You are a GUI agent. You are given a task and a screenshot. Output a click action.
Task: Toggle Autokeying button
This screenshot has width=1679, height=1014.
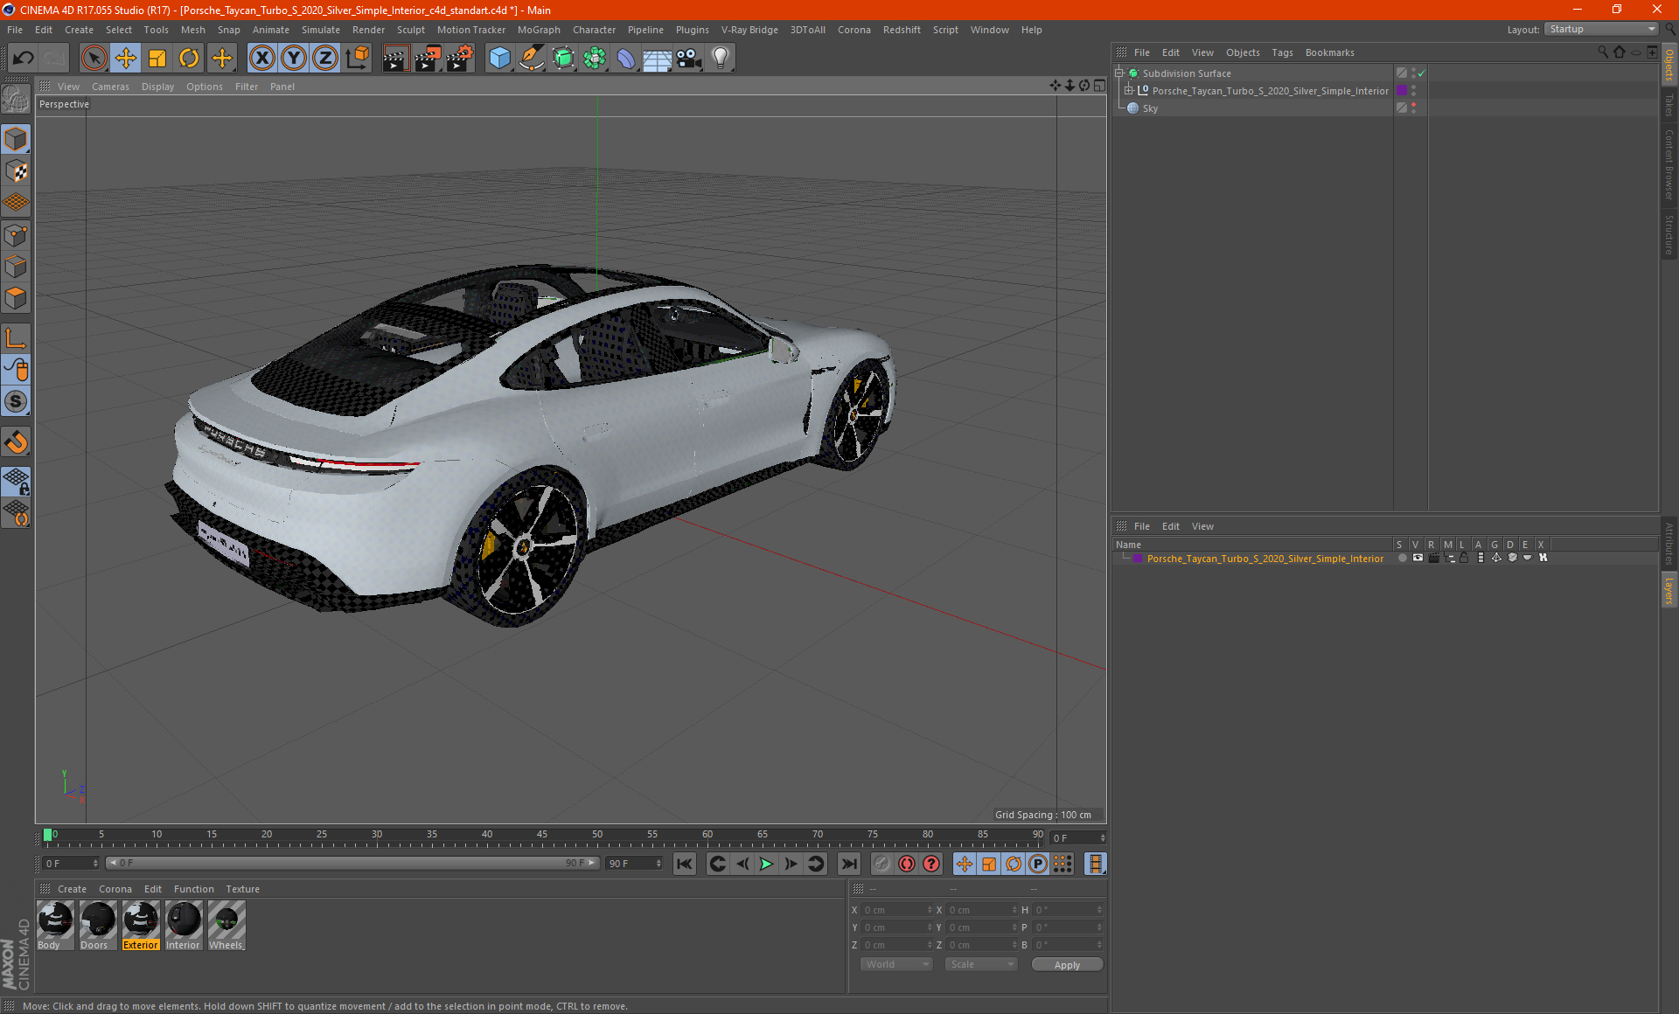point(907,864)
